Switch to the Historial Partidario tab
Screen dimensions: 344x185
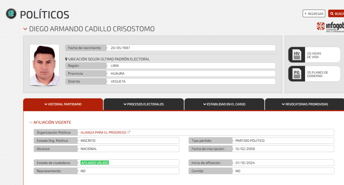(x=63, y=104)
